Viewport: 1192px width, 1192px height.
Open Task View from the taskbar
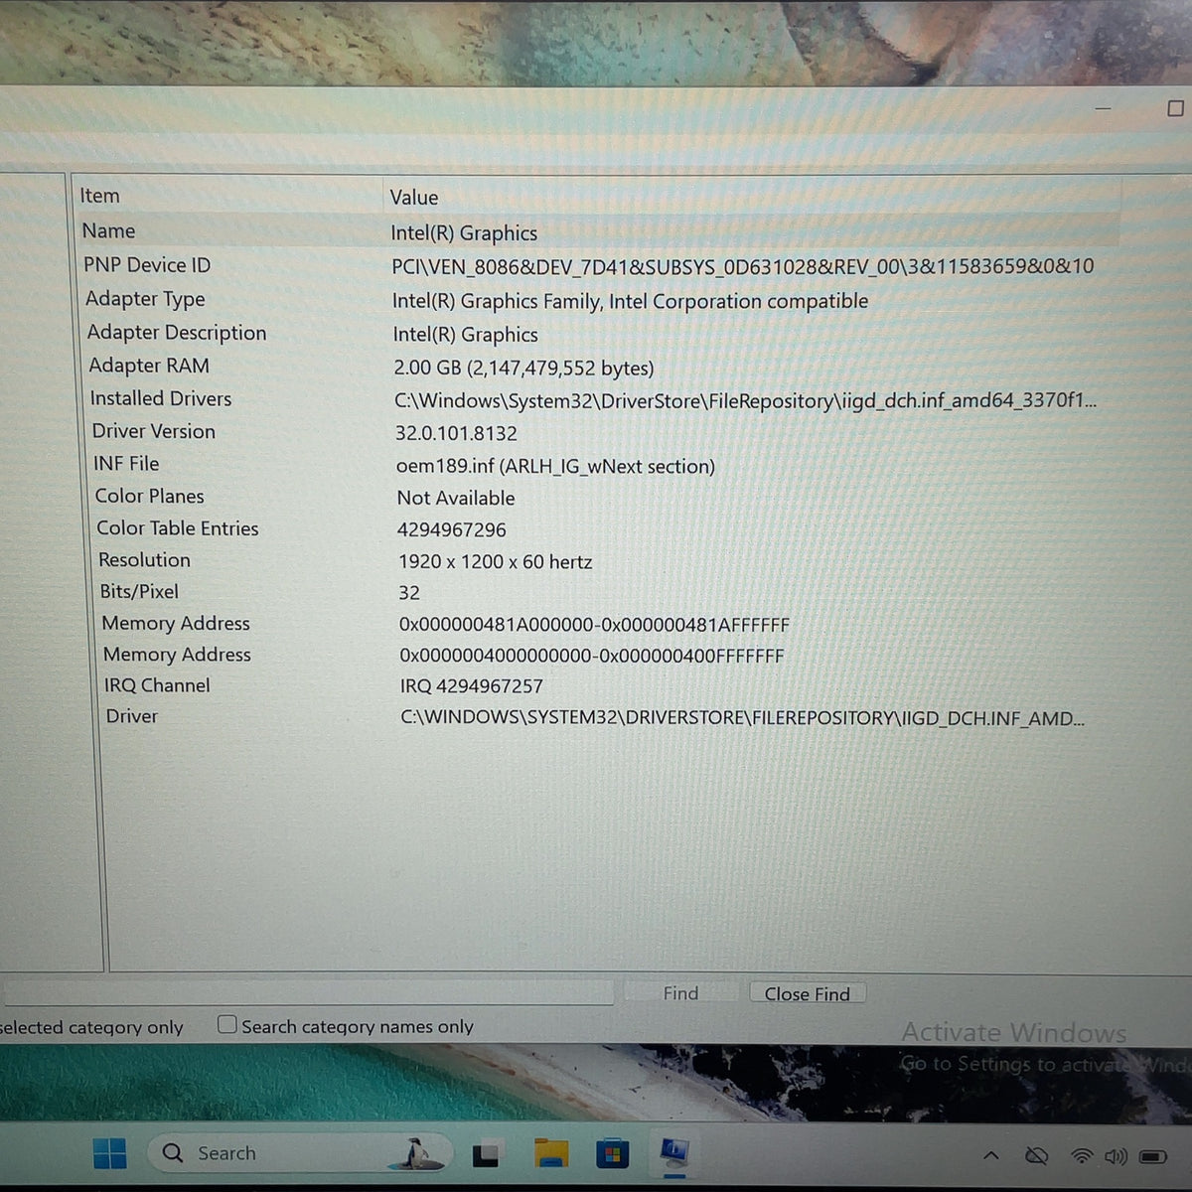point(486,1154)
